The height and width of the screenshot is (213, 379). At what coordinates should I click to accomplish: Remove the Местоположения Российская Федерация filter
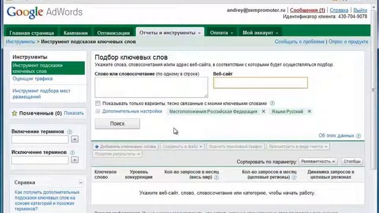[264, 111]
